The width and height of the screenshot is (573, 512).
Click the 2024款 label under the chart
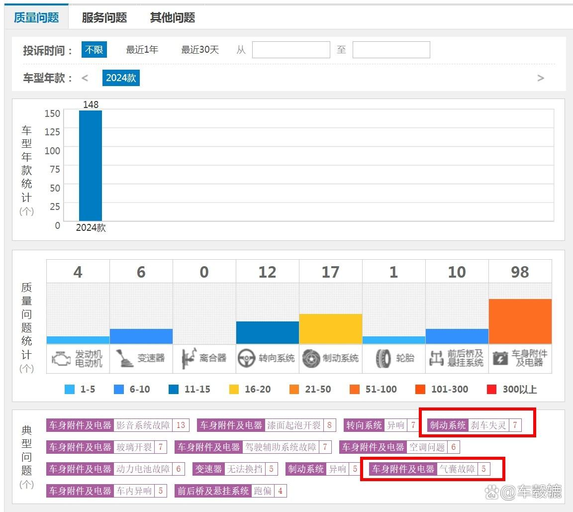coord(91,228)
